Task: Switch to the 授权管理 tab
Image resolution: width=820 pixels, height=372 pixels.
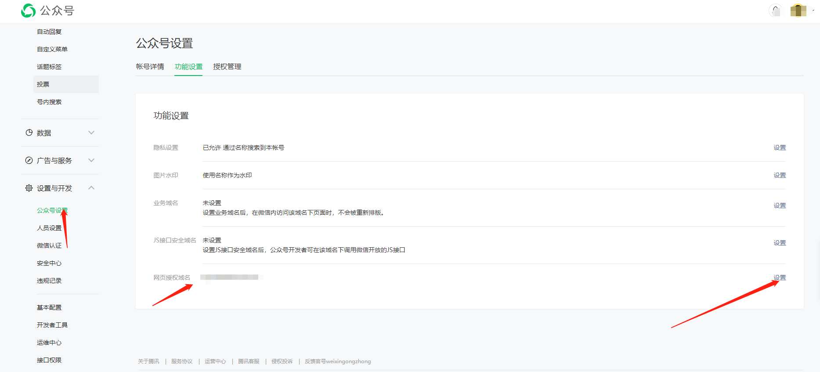Action: [x=227, y=67]
